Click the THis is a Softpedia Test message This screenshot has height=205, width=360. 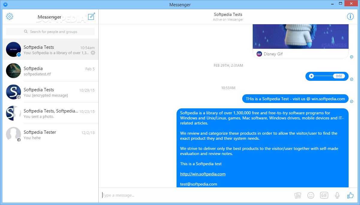pyautogui.click(x=295, y=99)
